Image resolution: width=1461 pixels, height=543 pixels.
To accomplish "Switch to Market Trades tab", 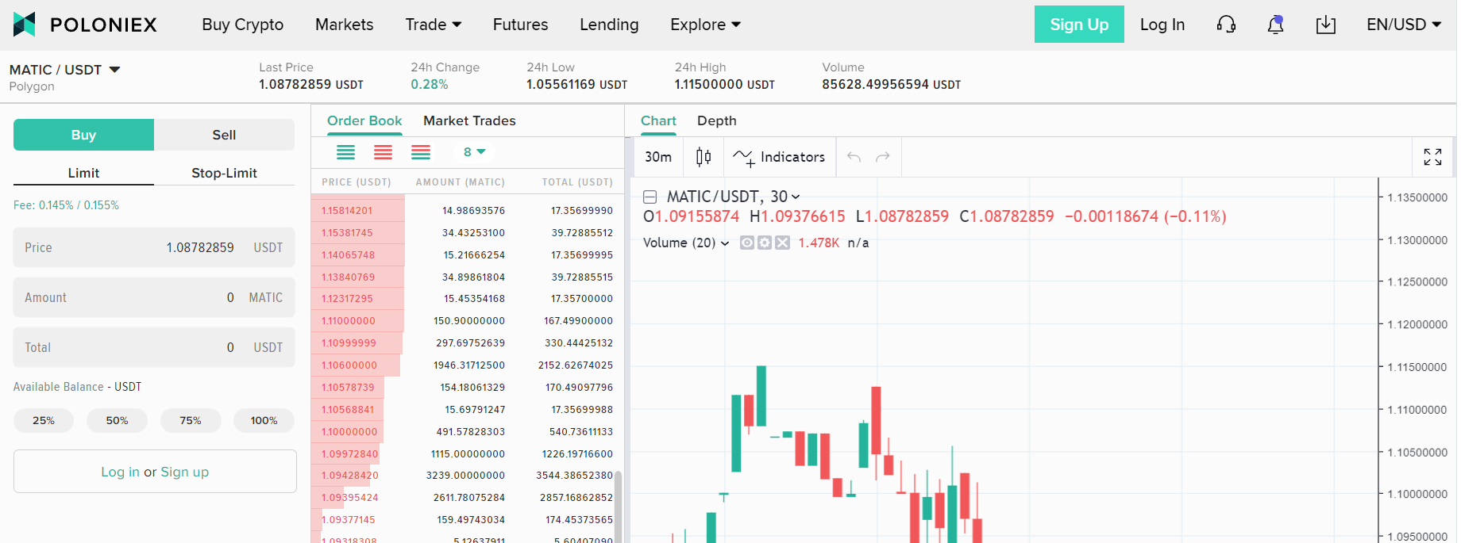I will (469, 120).
